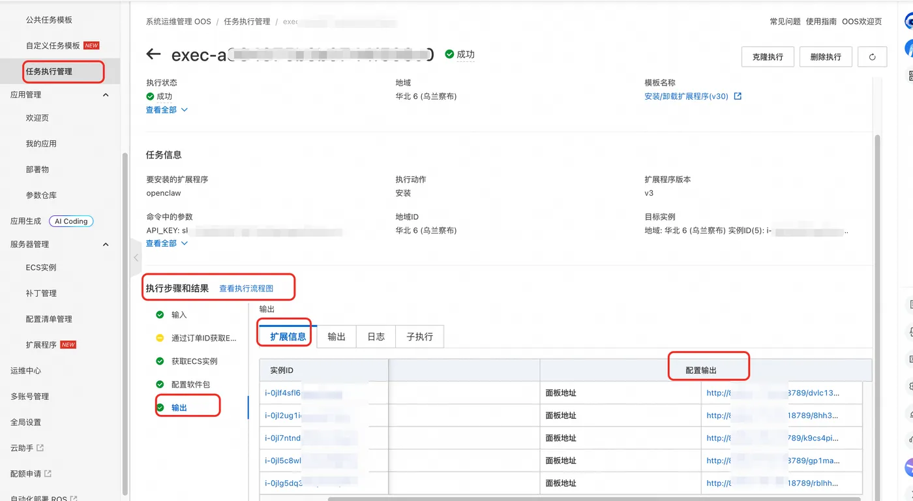Image resolution: width=913 pixels, height=501 pixels.
Task: Open 补丁管理 in the sidebar
Action: coord(41,293)
